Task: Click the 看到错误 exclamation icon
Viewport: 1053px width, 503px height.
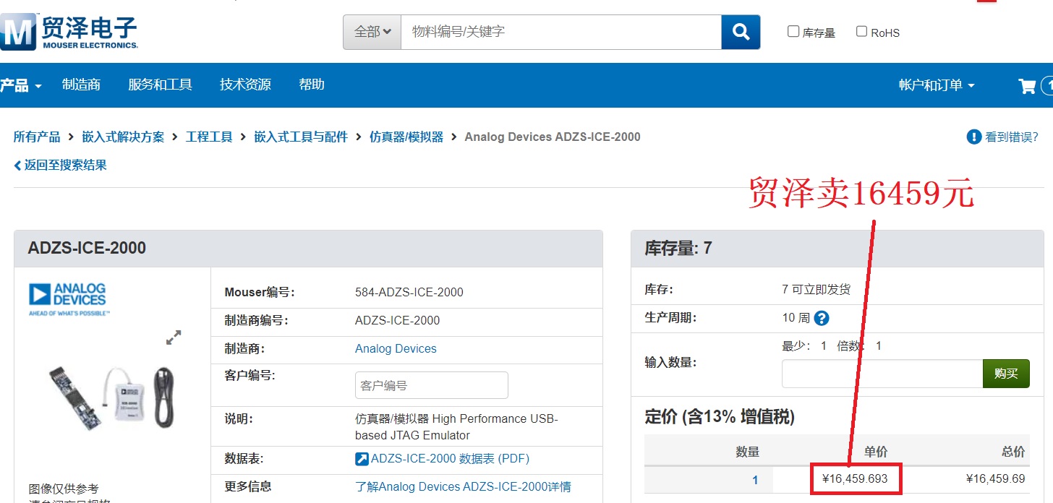Action: click(x=973, y=137)
